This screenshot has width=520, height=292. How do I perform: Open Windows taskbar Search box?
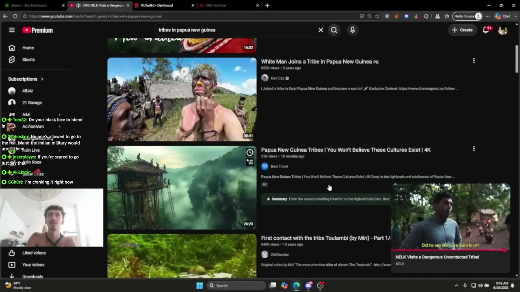236,286
